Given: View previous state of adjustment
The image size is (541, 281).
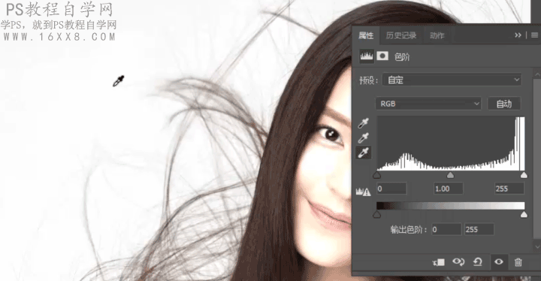Looking at the screenshot, I should [x=458, y=262].
